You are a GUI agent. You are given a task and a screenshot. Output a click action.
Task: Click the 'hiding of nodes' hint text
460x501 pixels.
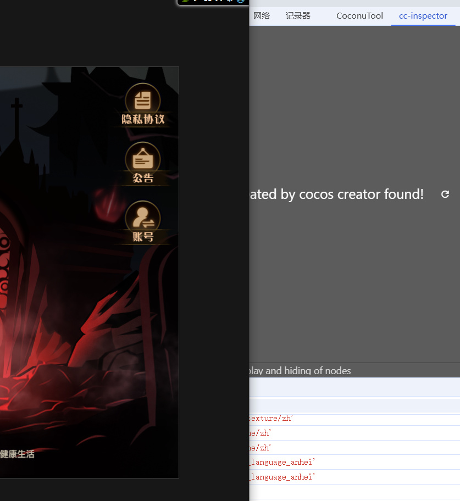(x=318, y=371)
